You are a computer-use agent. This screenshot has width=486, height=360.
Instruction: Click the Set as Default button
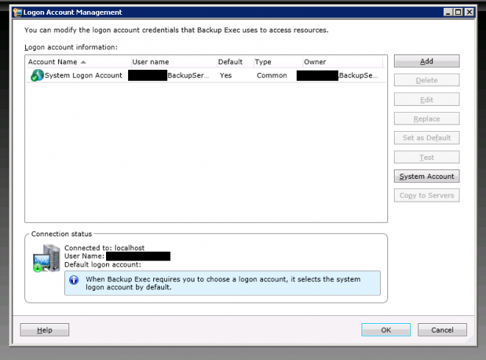tap(426, 138)
